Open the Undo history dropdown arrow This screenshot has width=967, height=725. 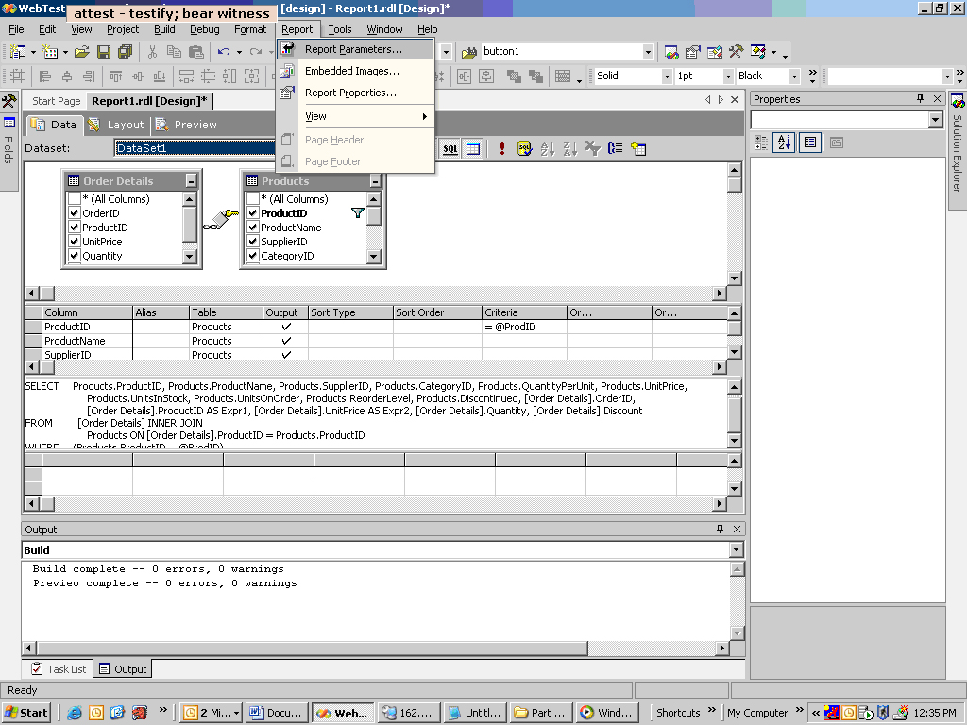tap(239, 52)
